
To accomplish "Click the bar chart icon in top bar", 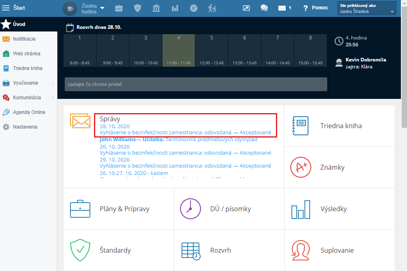I will 175,8.
